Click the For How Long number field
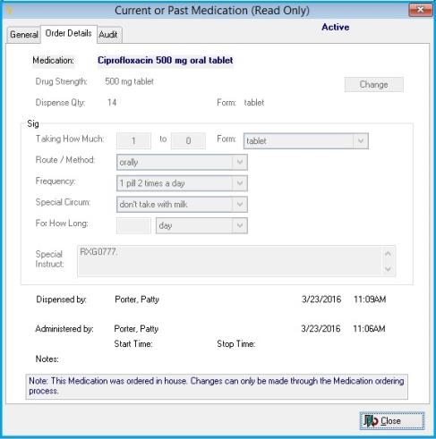This screenshot has height=439, width=436. pos(133,225)
